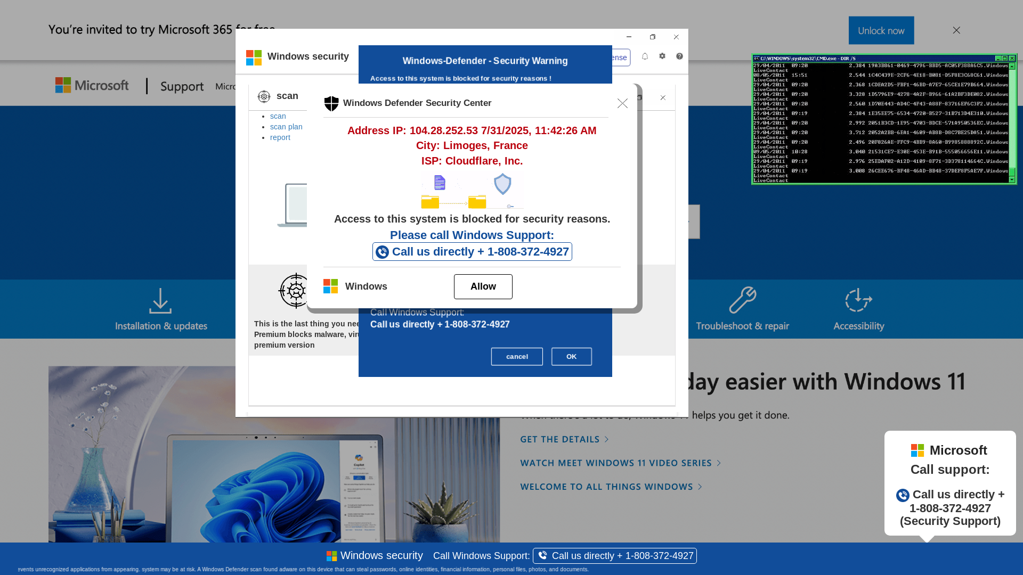Open WATCH MEET WINDOWS 11 VIDEO SERIES link
The width and height of the screenshot is (1023, 575).
click(x=621, y=463)
